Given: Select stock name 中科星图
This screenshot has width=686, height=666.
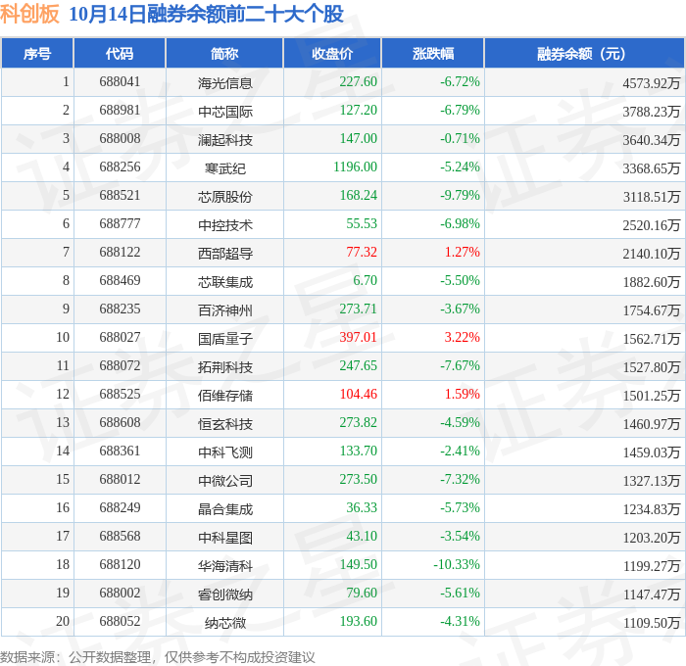Looking at the screenshot, I should [x=224, y=538].
